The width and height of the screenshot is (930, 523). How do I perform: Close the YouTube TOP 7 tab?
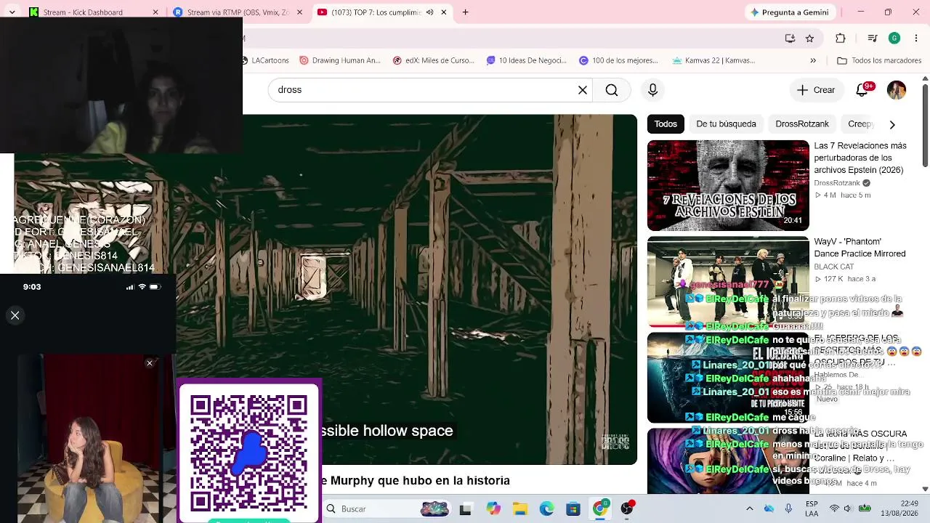pos(444,12)
